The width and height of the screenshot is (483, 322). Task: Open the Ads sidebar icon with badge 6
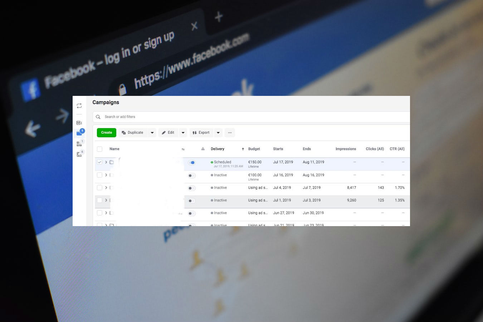(x=79, y=154)
